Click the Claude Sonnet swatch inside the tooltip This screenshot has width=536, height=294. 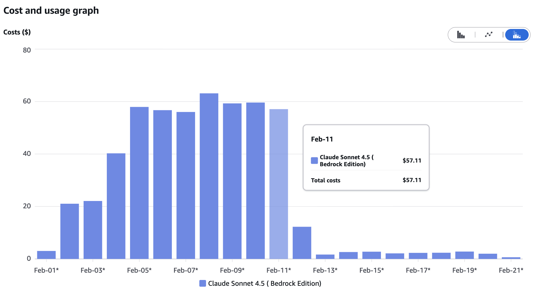[314, 160]
